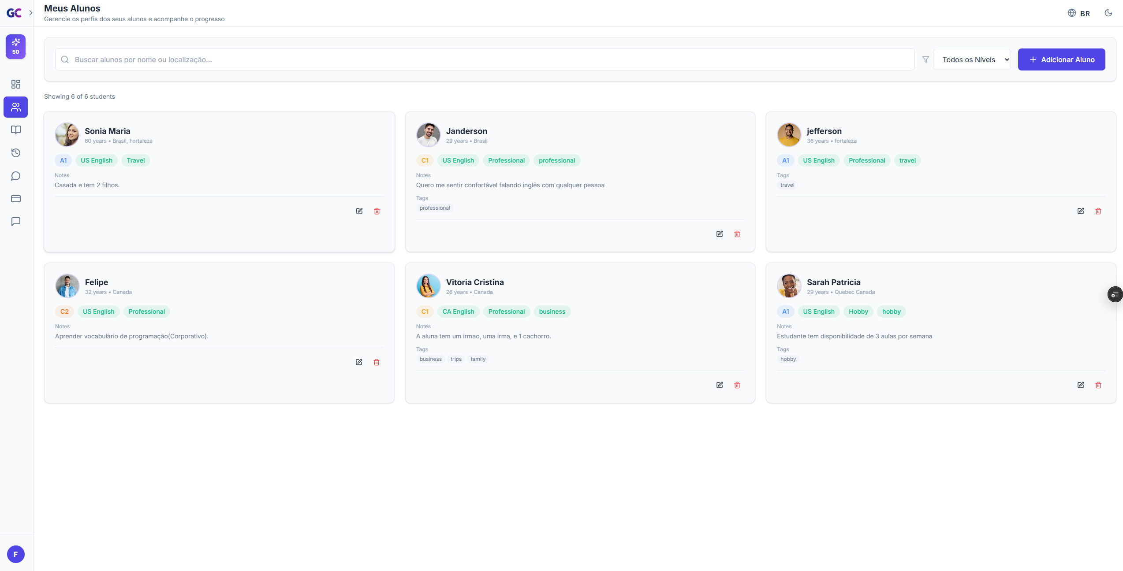Open the 50 credits sparkle badge
This screenshot has width=1123, height=571.
(16, 47)
